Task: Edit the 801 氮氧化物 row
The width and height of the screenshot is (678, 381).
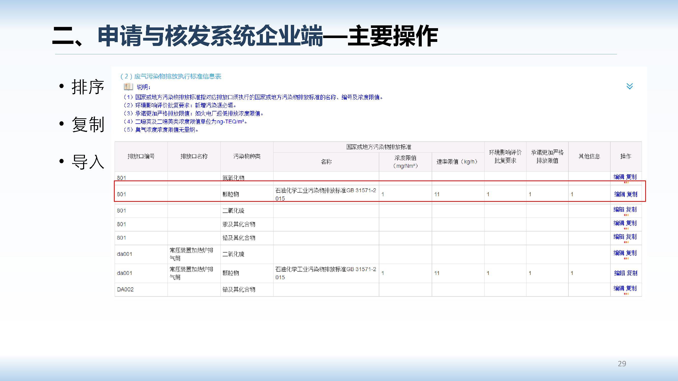Action: (619, 177)
